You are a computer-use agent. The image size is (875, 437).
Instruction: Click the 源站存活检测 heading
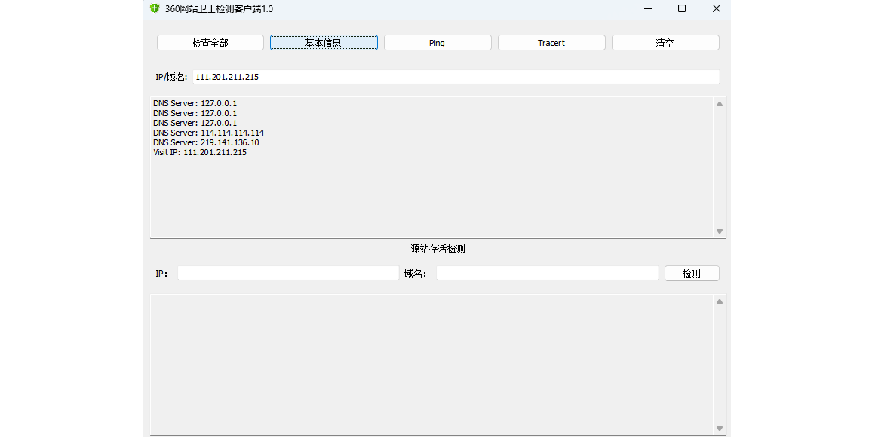pos(437,249)
